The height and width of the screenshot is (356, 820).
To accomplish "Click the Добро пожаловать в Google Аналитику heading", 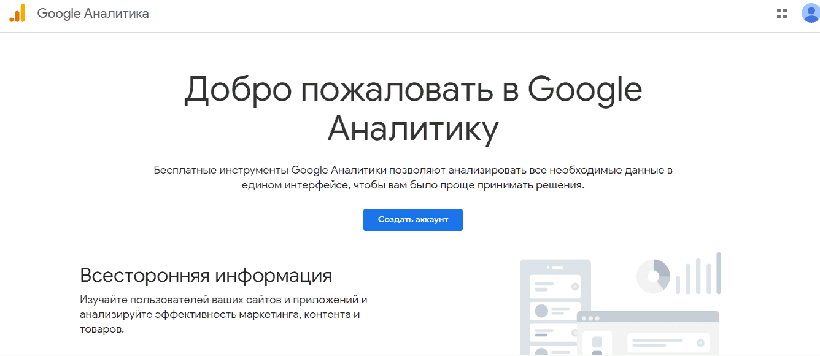I will tap(413, 109).
